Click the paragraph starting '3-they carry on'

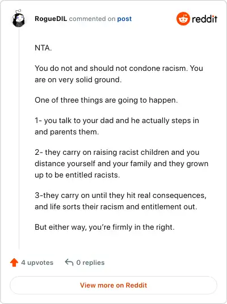pyautogui.click(x=120, y=201)
